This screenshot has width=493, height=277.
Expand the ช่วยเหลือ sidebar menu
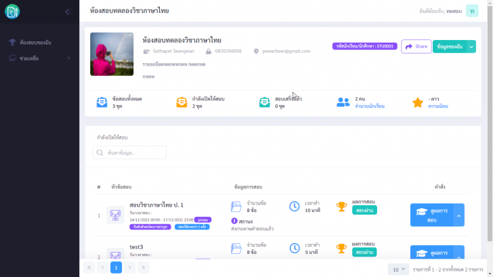pyautogui.click(x=39, y=58)
